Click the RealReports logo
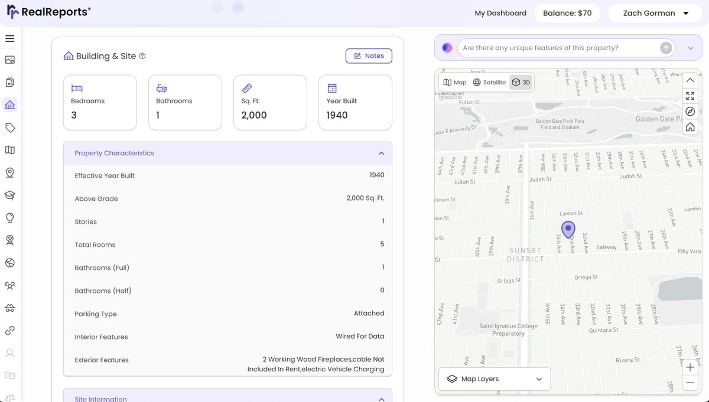709x402 pixels. tap(48, 12)
